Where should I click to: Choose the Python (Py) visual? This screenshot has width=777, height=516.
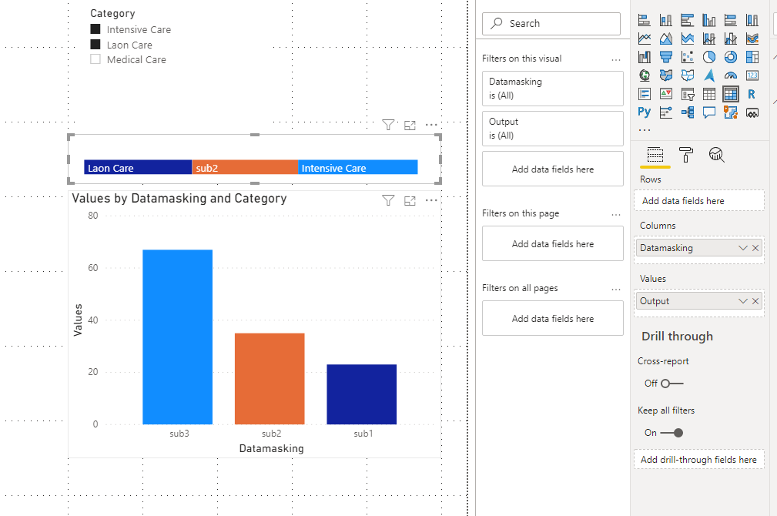pyautogui.click(x=645, y=112)
